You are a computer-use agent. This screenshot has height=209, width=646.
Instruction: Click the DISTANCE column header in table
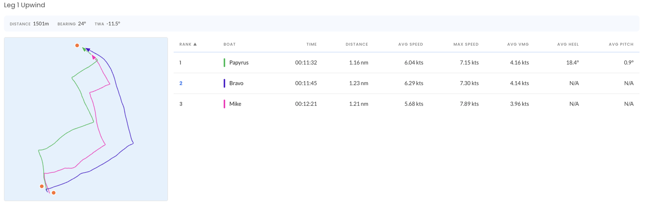pyautogui.click(x=357, y=44)
